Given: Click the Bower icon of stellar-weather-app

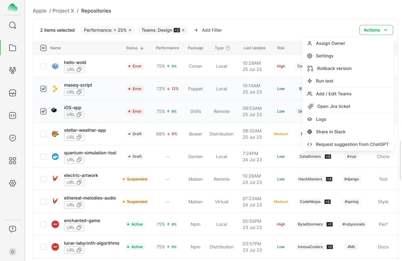Looking at the screenshot, I should point(55,134).
